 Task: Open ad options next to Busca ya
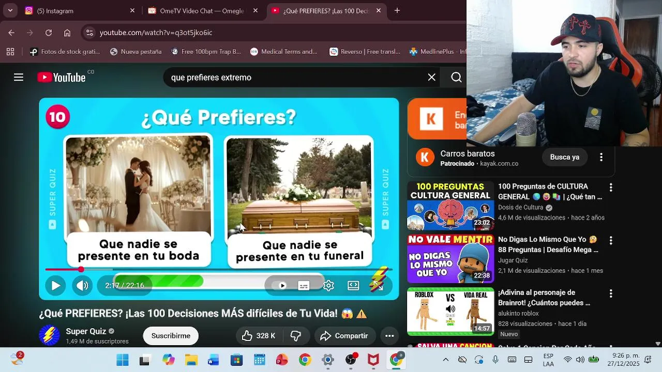point(601,157)
